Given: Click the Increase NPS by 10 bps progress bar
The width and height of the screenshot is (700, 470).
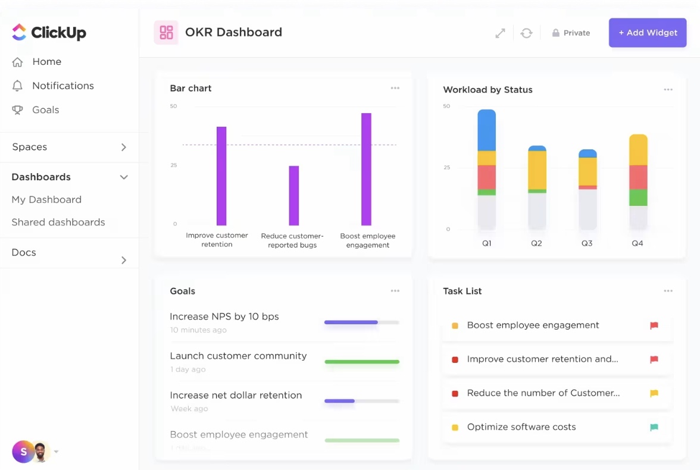Looking at the screenshot, I should tap(361, 322).
